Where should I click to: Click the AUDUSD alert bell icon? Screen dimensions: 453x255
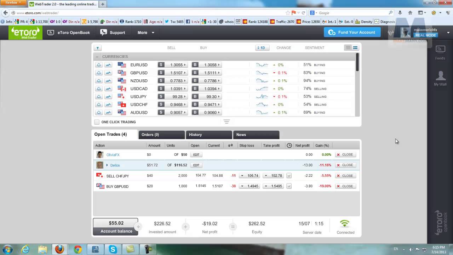click(x=99, y=112)
